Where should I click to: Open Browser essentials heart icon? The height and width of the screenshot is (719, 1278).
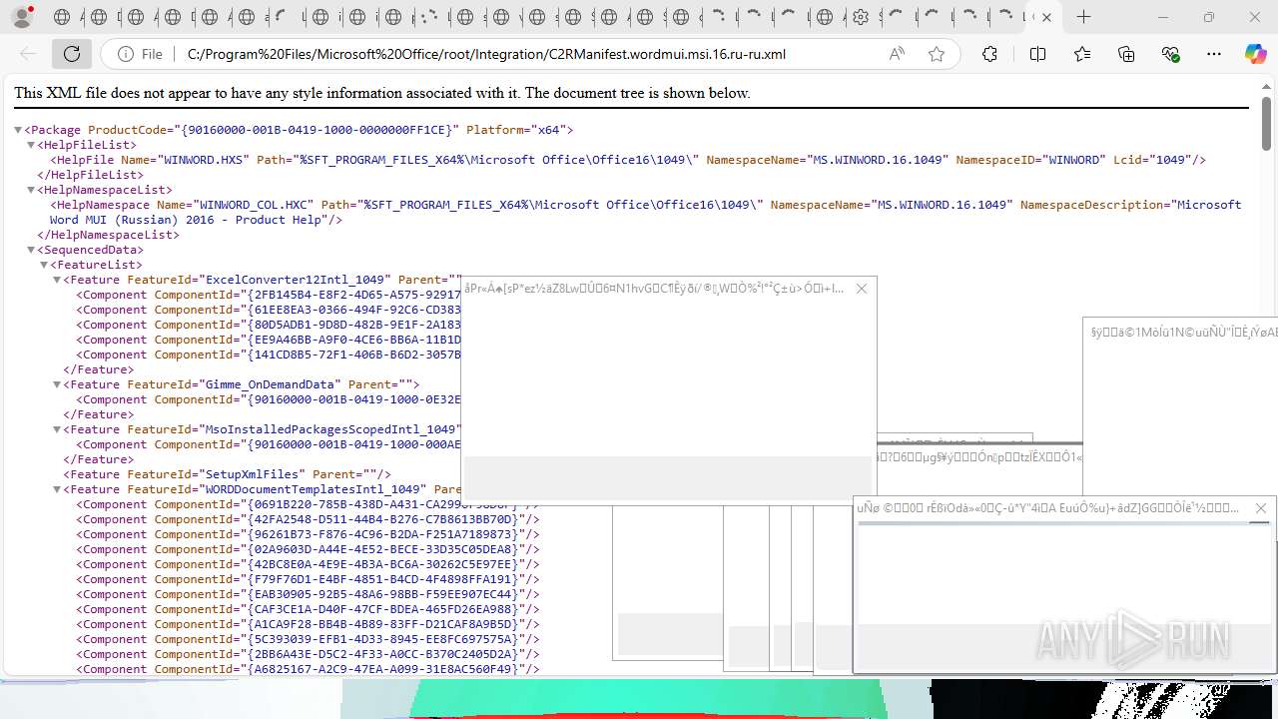pyautogui.click(x=1170, y=54)
